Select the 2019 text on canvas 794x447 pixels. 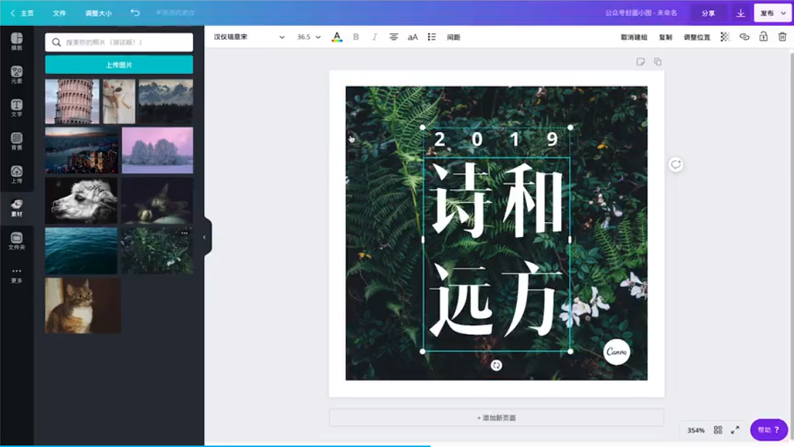tap(496, 139)
